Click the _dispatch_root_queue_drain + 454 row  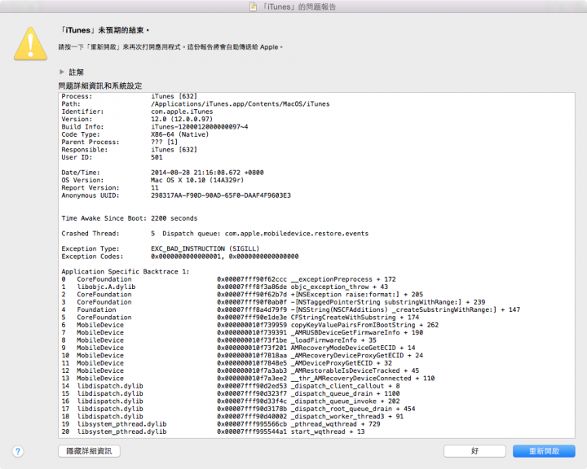point(238,409)
